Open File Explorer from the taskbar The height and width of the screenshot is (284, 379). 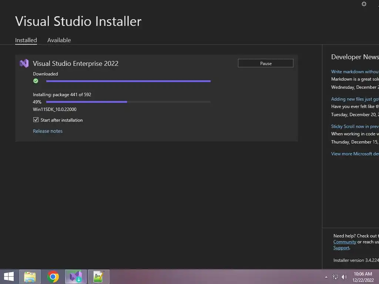coord(30,277)
